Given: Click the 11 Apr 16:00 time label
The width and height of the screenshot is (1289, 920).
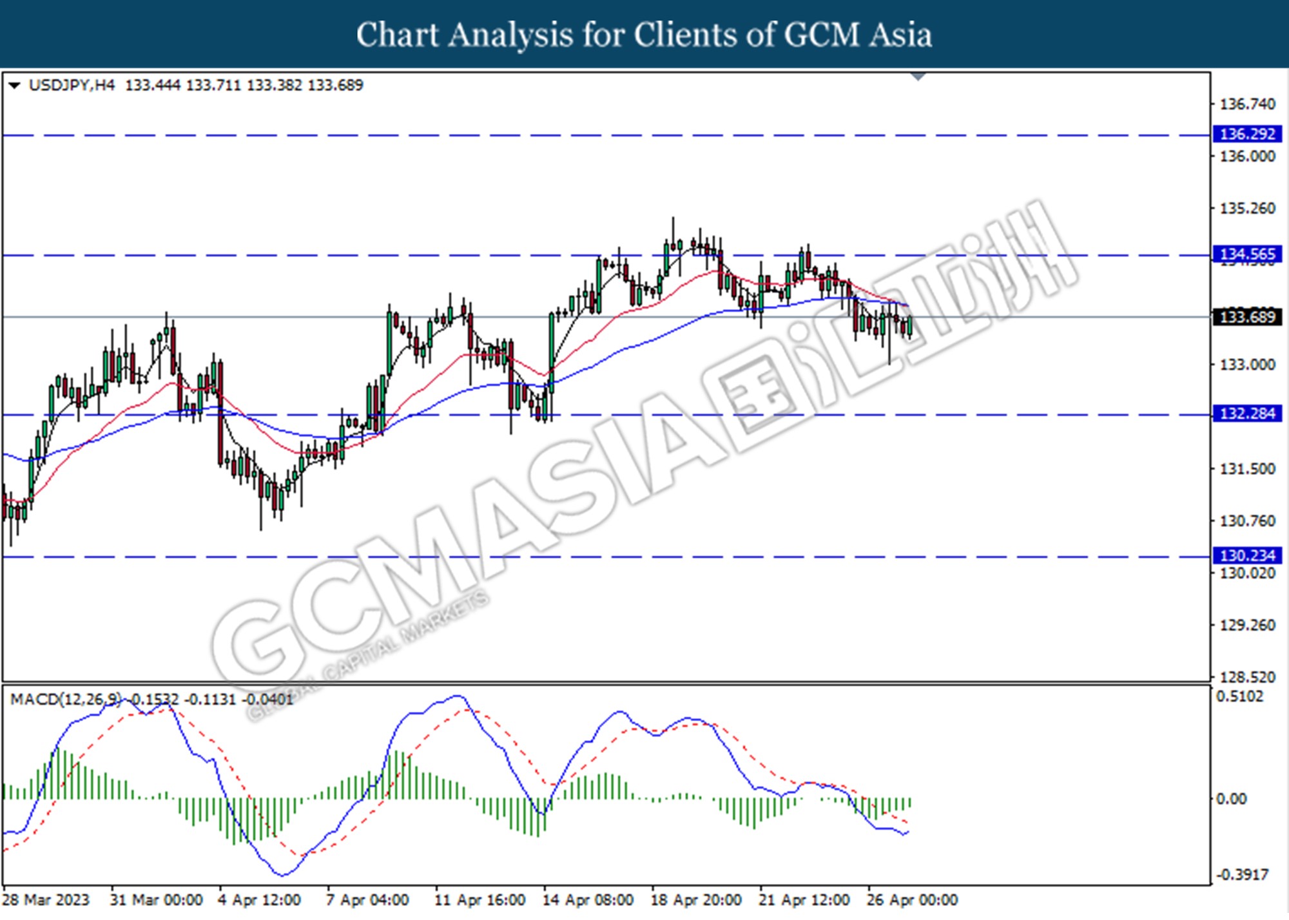Looking at the screenshot, I should point(480,899).
